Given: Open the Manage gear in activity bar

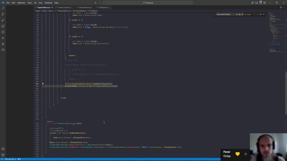Looking at the screenshot, I should pos(3,155).
